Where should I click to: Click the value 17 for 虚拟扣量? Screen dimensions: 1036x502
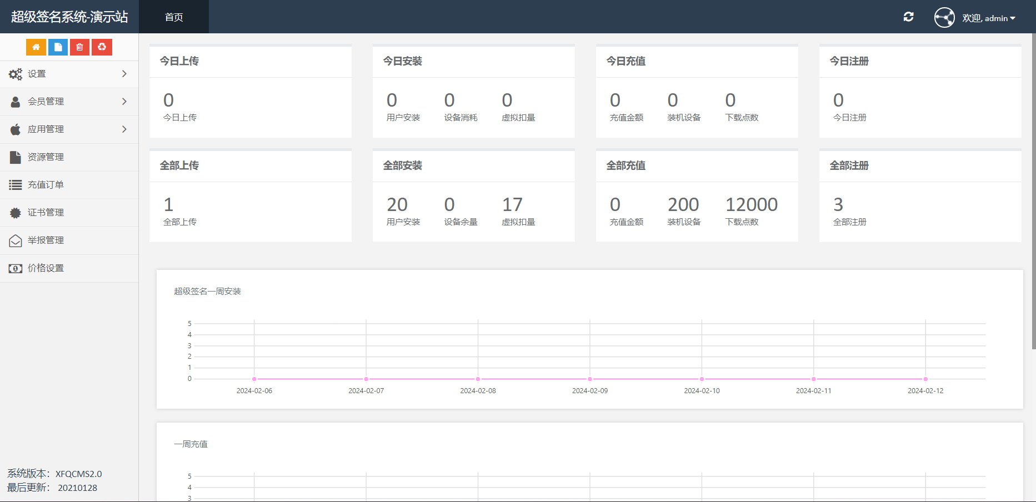click(x=512, y=204)
